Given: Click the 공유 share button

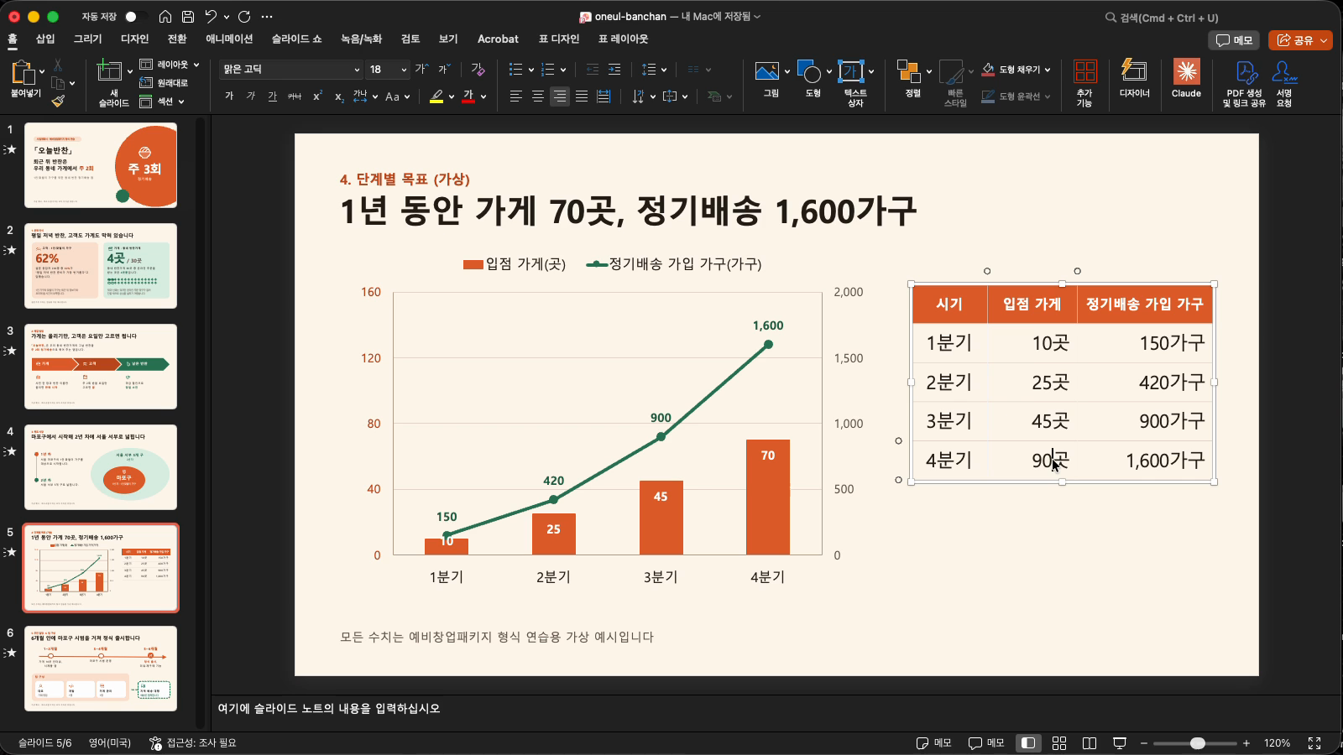Looking at the screenshot, I should point(1300,40).
